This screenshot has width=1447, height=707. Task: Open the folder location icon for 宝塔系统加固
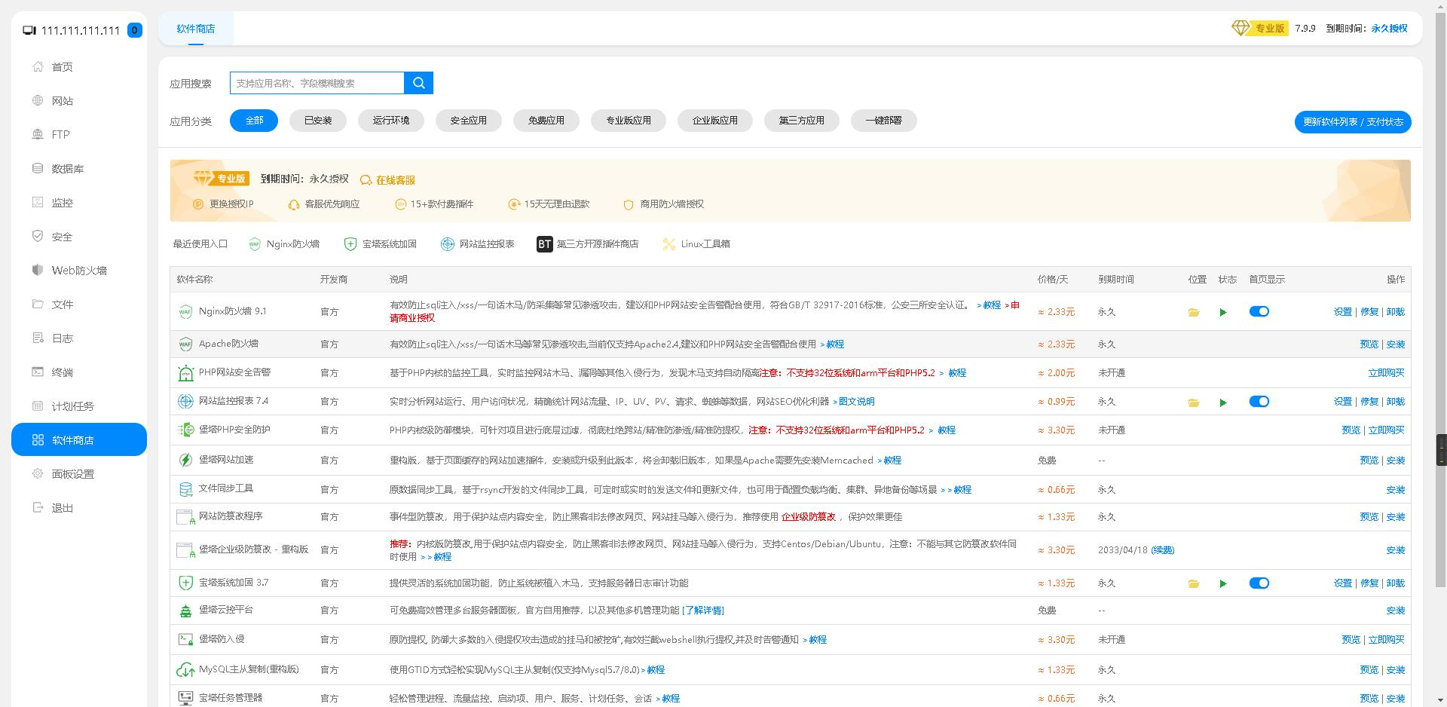coord(1193,583)
